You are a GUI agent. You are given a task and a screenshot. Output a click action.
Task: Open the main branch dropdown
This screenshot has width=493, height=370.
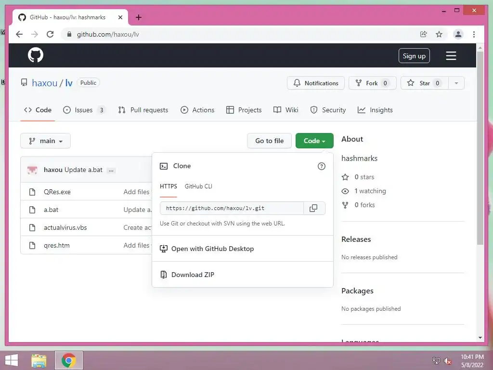click(46, 141)
